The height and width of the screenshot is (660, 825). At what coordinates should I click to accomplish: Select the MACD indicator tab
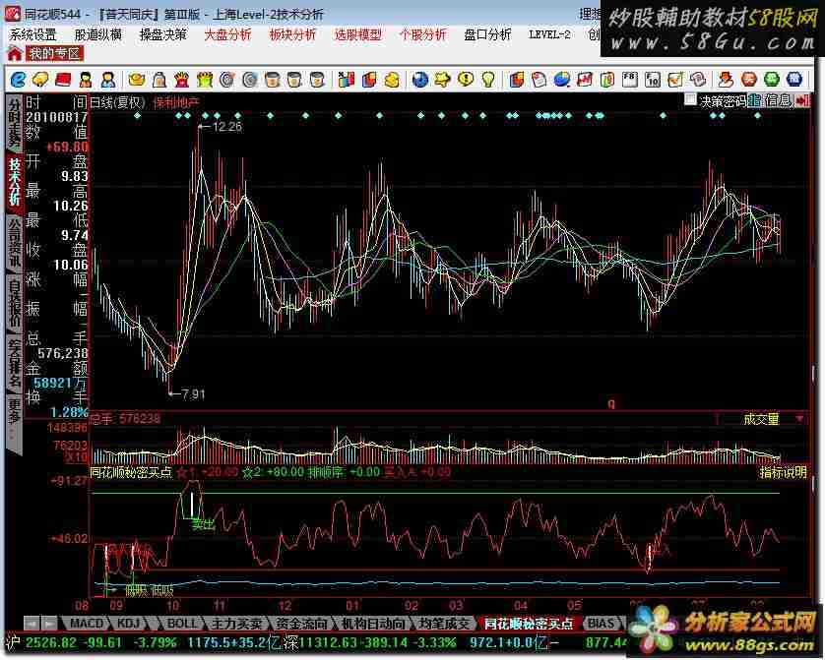pyautogui.click(x=86, y=624)
